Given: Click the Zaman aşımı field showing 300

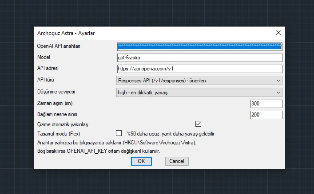Looking at the screenshot, I should tap(266, 104).
